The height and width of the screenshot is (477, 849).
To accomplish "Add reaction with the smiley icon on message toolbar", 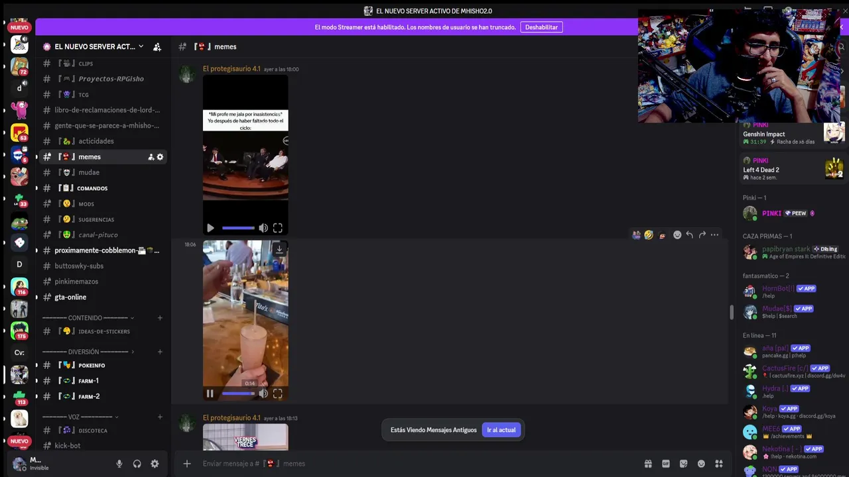I will pyautogui.click(x=677, y=235).
